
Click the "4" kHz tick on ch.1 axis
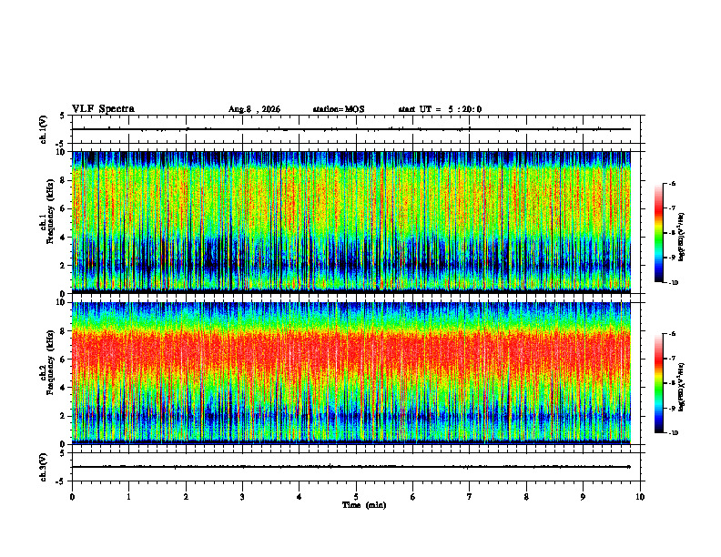[64, 238]
